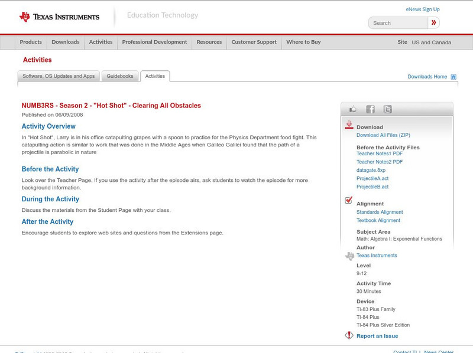The image size is (473, 353).
Task: Click Download All Files (ZIP)
Action: click(x=383, y=135)
